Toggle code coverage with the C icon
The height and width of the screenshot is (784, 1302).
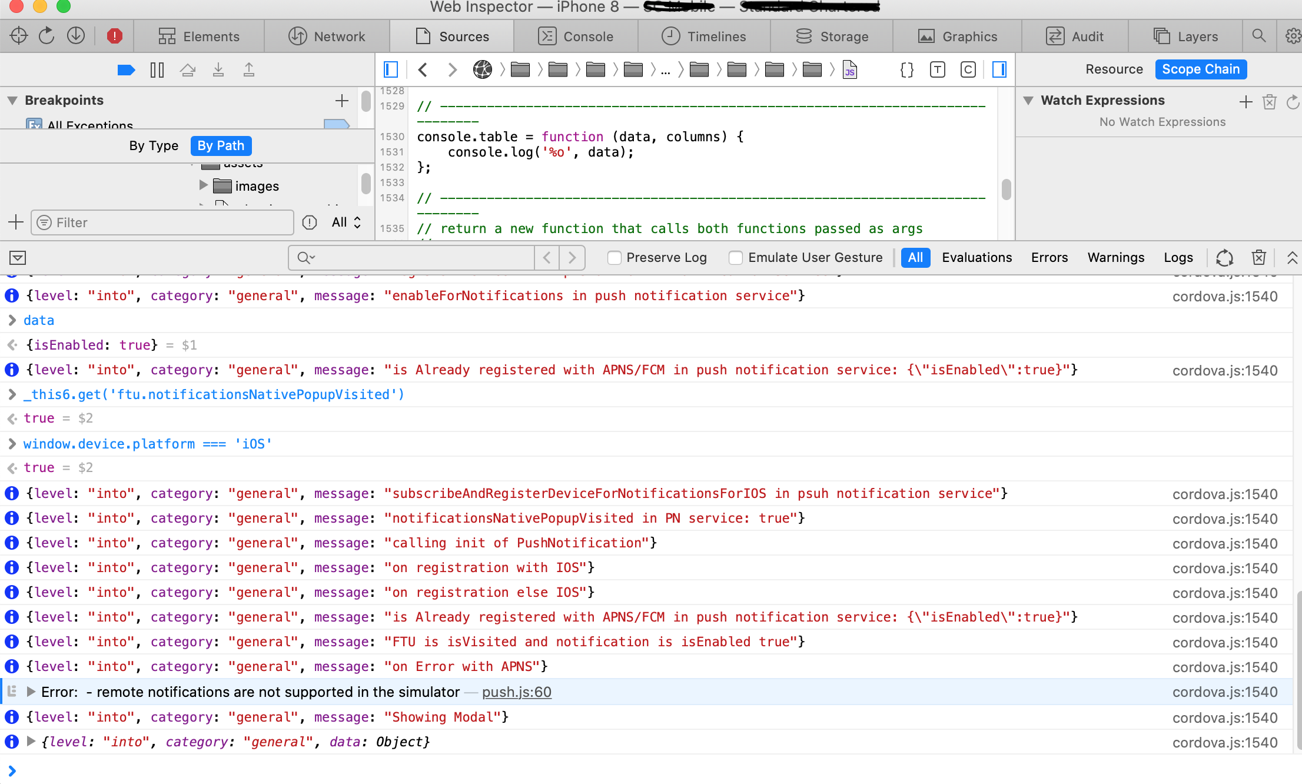click(x=968, y=69)
